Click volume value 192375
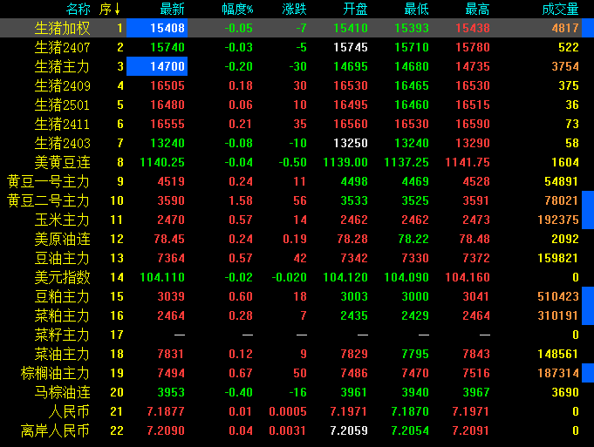The height and width of the screenshot is (447, 594). pyautogui.click(x=558, y=220)
